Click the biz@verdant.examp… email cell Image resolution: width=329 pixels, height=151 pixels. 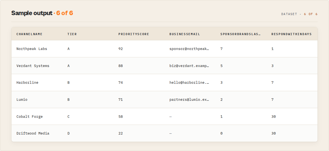pos(189,66)
